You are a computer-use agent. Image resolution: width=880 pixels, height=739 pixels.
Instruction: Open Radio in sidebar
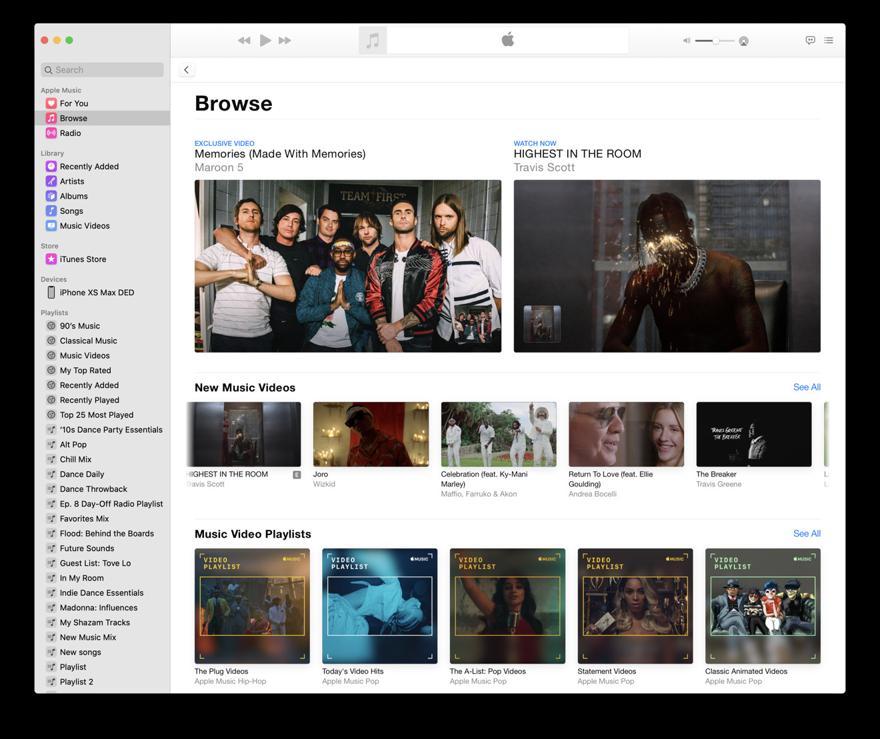pos(102,133)
